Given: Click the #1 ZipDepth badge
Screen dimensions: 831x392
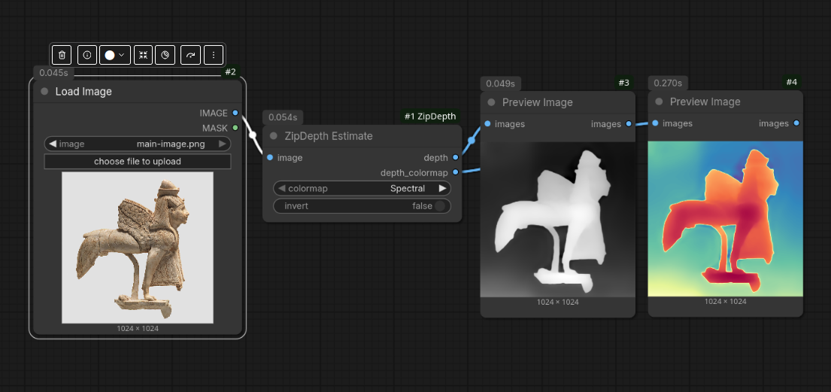Looking at the screenshot, I should click(430, 117).
